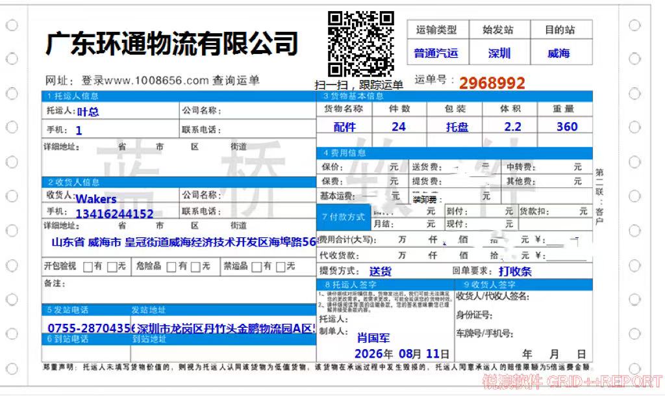Click pickup method value 送货

(381, 272)
